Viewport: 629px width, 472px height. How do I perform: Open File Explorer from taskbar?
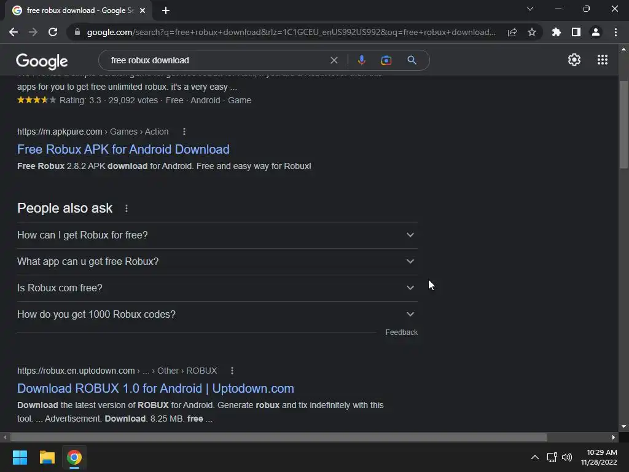point(47,457)
